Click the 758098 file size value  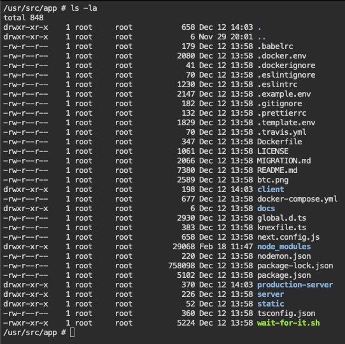pos(181,266)
